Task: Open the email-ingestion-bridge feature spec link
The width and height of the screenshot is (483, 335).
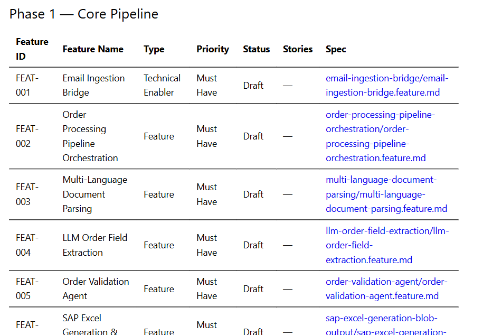Action: coord(387,86)
